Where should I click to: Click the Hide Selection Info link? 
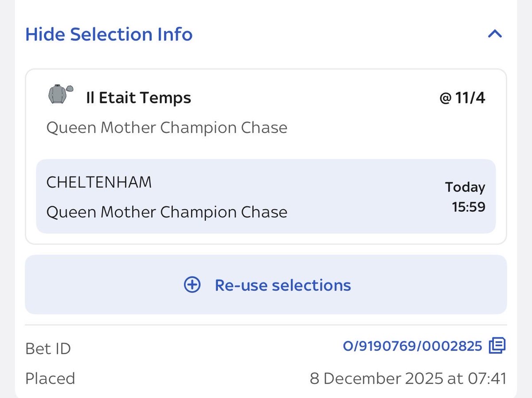point(109,35)
